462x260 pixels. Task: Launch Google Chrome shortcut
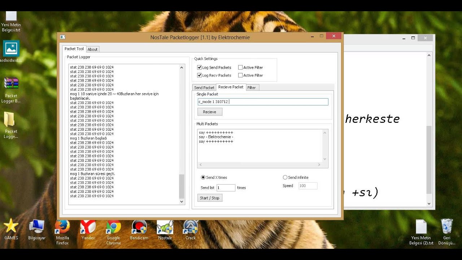pyautogui.click(x=113, y=232)
